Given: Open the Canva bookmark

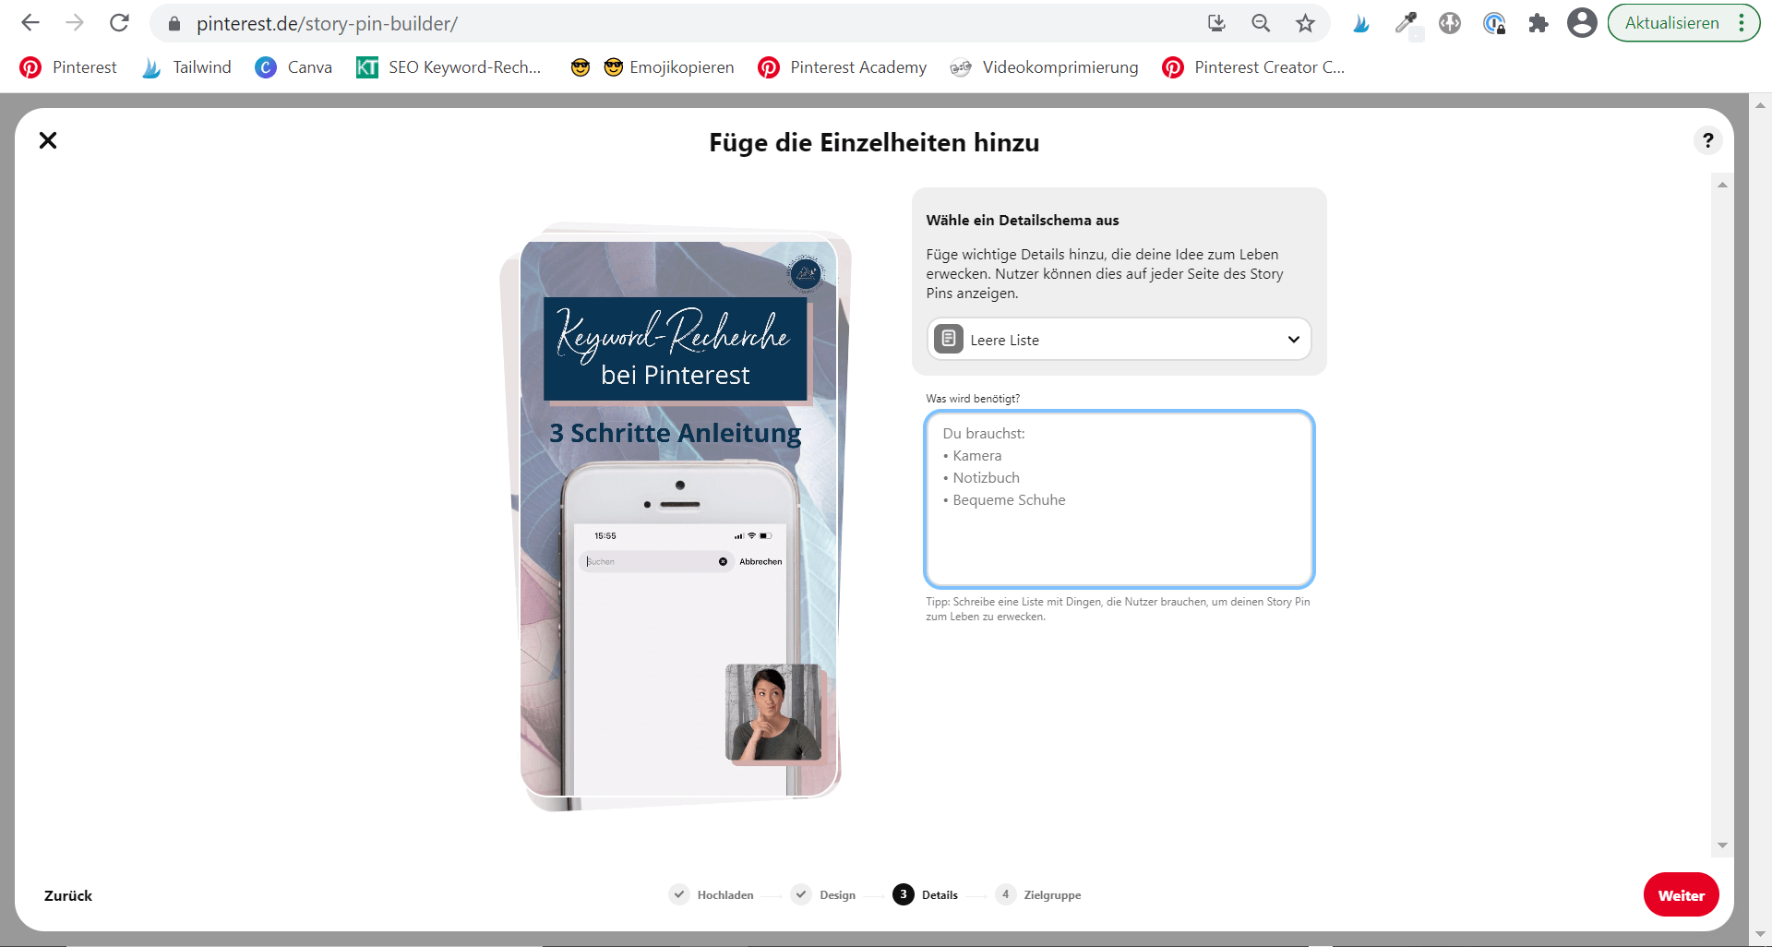Looking at the screenshot, I should pos(293,67).
